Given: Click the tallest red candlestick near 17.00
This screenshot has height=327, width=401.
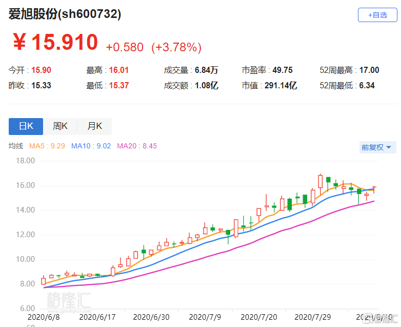Looking at the screenshot, I should pyautogui.click(x=320, y=182).
